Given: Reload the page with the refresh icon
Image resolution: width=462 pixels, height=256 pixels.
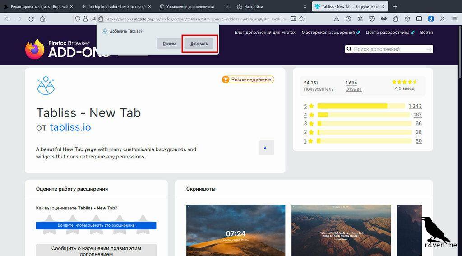Looking at the screenshot, I should [x=31, y=19].
